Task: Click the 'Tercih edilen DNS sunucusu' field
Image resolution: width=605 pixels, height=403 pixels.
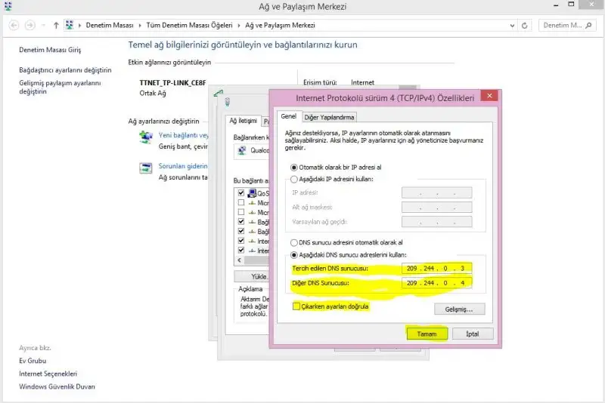Action: [437, 269]
